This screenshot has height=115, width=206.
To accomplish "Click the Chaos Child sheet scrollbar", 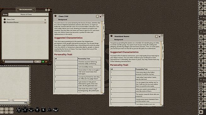I will (x=102, y=57).
